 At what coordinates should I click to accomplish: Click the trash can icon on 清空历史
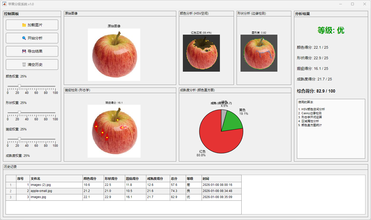(24, 65)
